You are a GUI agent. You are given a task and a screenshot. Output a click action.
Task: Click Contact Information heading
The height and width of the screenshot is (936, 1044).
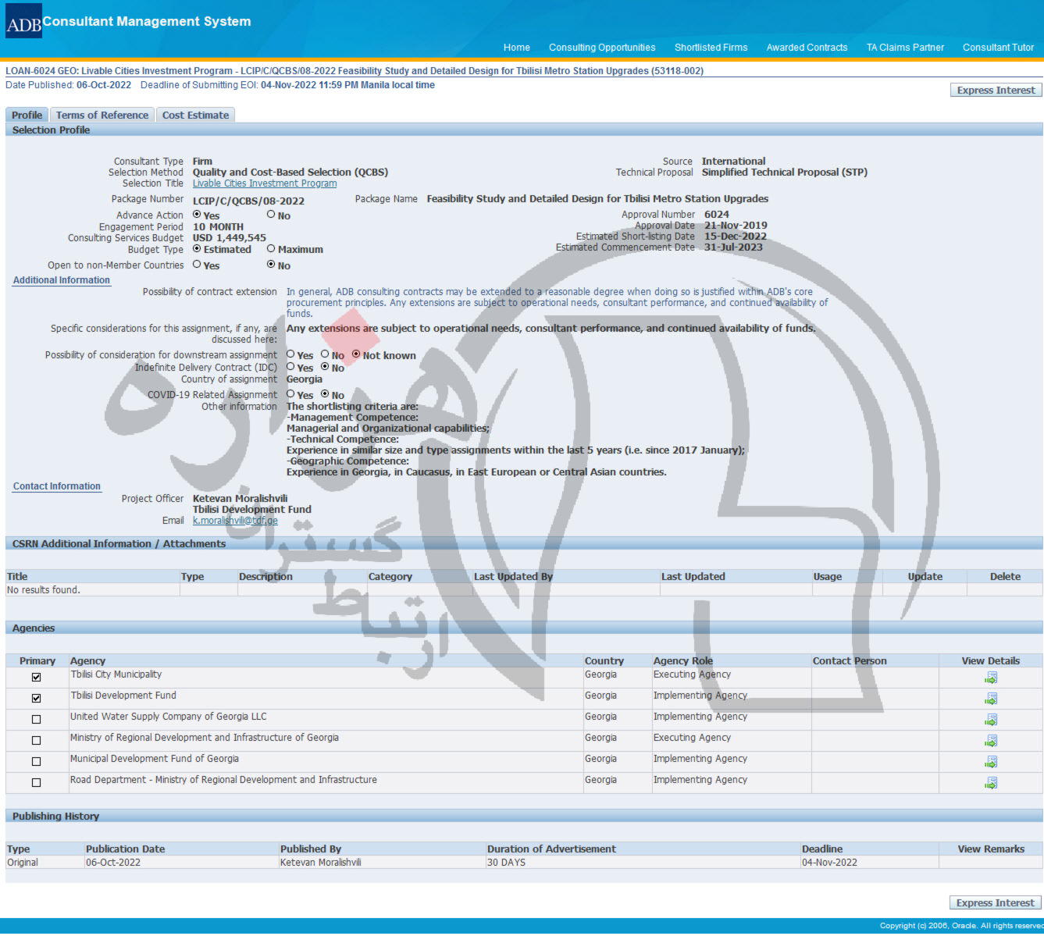pyautogui.click(x=57, y=486)
